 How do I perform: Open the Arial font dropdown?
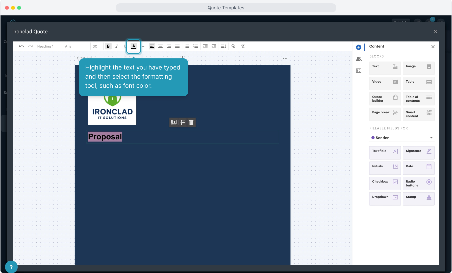[76, 46]
